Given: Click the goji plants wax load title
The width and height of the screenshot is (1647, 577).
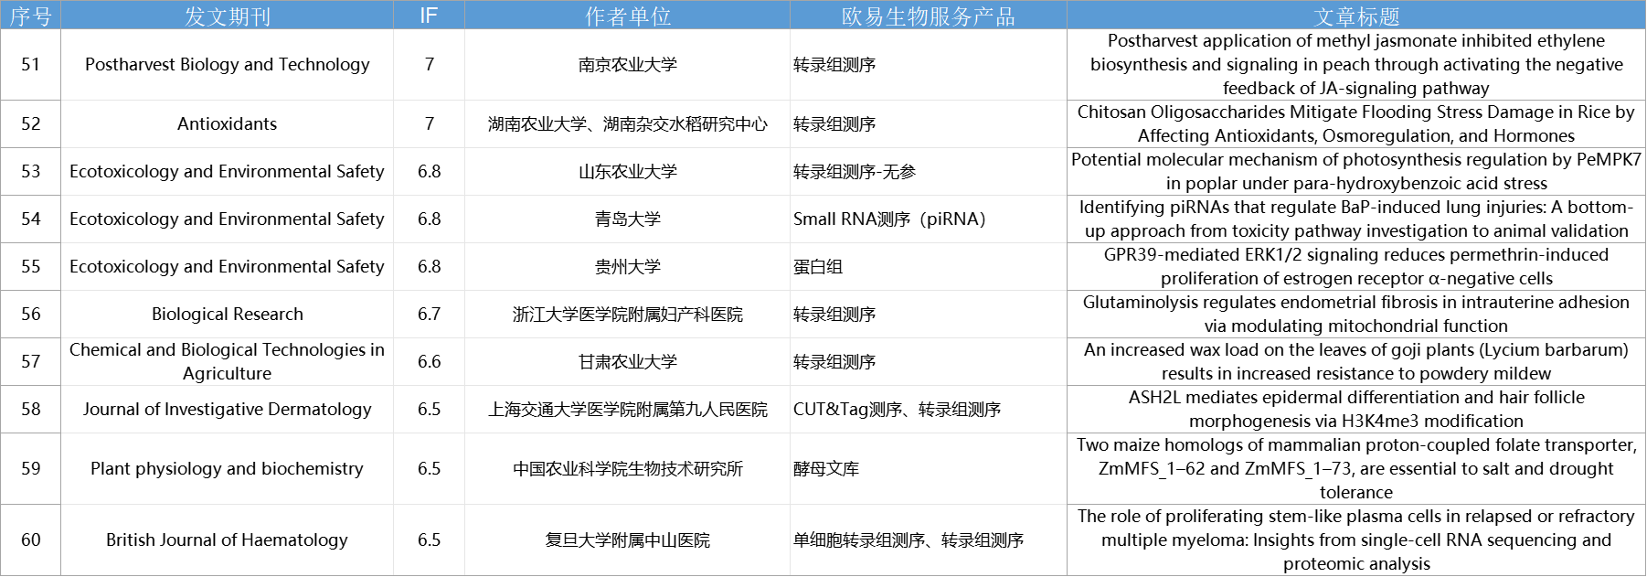Looking at the screenshot, I should coord(1356,362).
